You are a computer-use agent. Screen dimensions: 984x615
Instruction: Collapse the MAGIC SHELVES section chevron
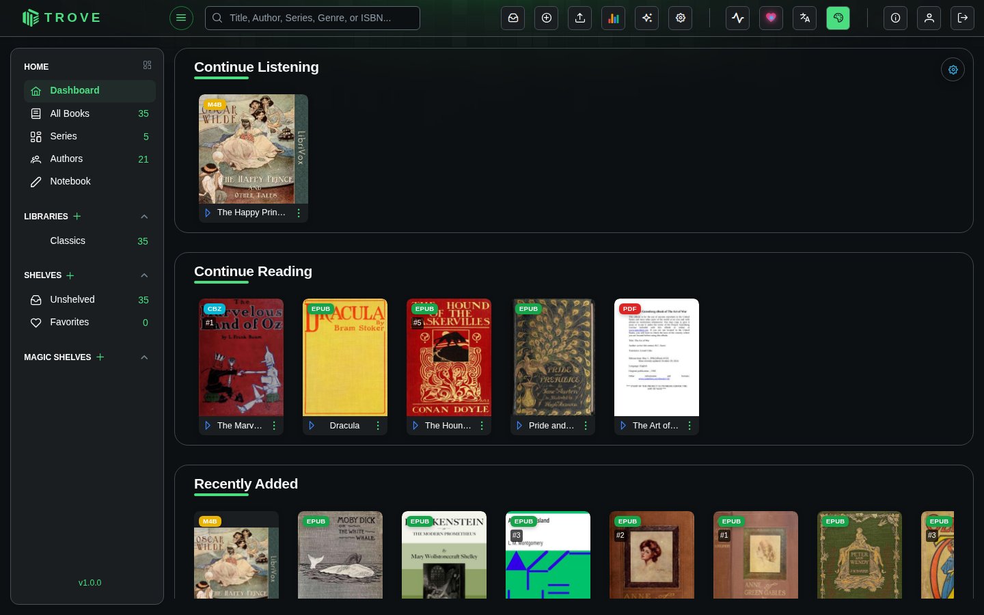point(144,357)
